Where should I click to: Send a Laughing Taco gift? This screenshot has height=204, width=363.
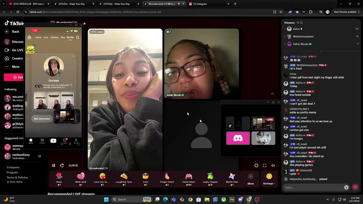click(x=124, y=179)
